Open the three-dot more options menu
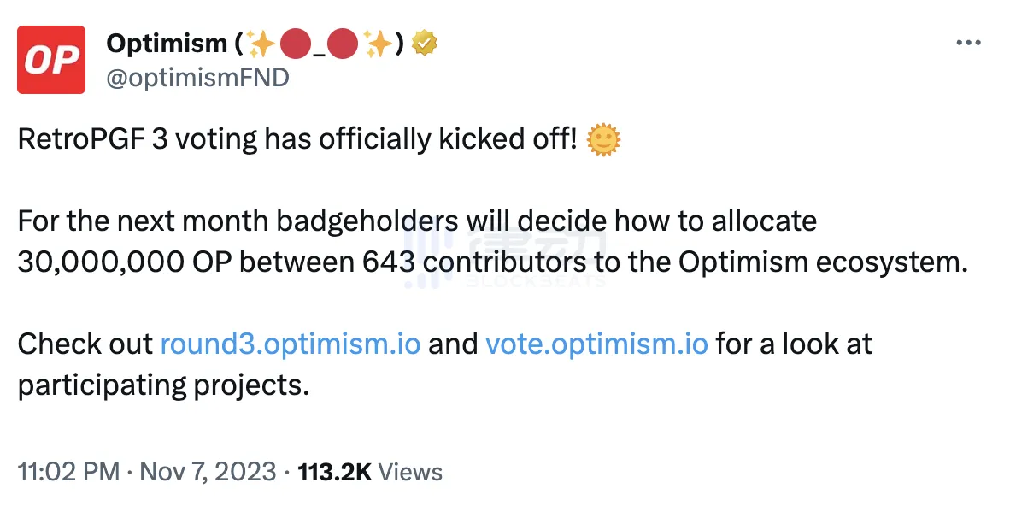1010x506 pixels. (967, 44)
